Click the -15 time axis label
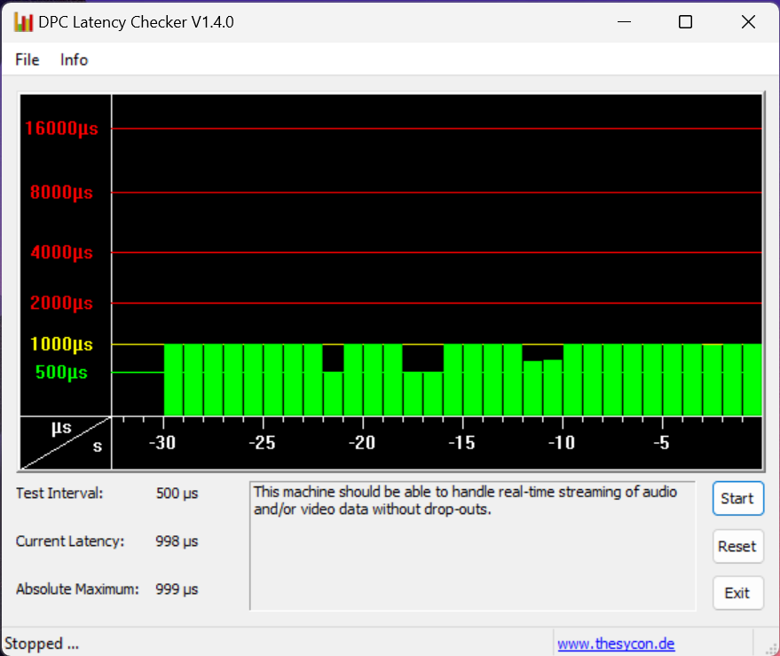This screenshot has width=780, height=656. [x=461, y=442]
